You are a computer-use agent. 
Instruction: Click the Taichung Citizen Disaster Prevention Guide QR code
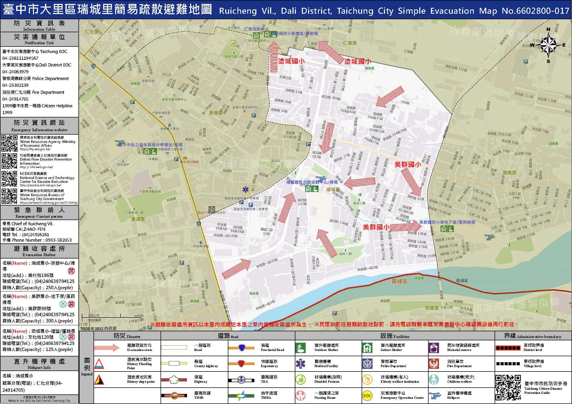508,388
